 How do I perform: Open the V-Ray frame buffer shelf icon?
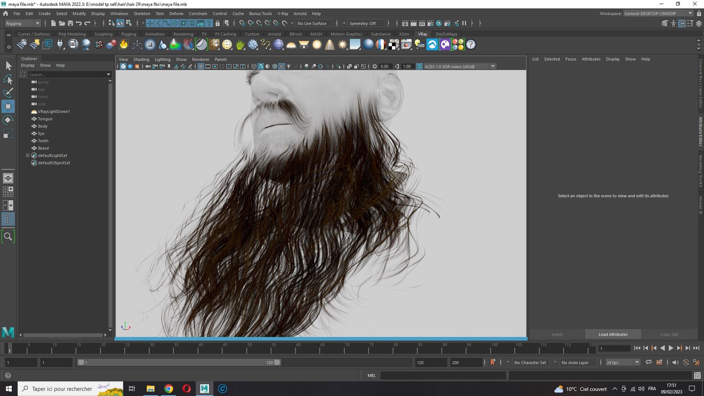(406, 45)
